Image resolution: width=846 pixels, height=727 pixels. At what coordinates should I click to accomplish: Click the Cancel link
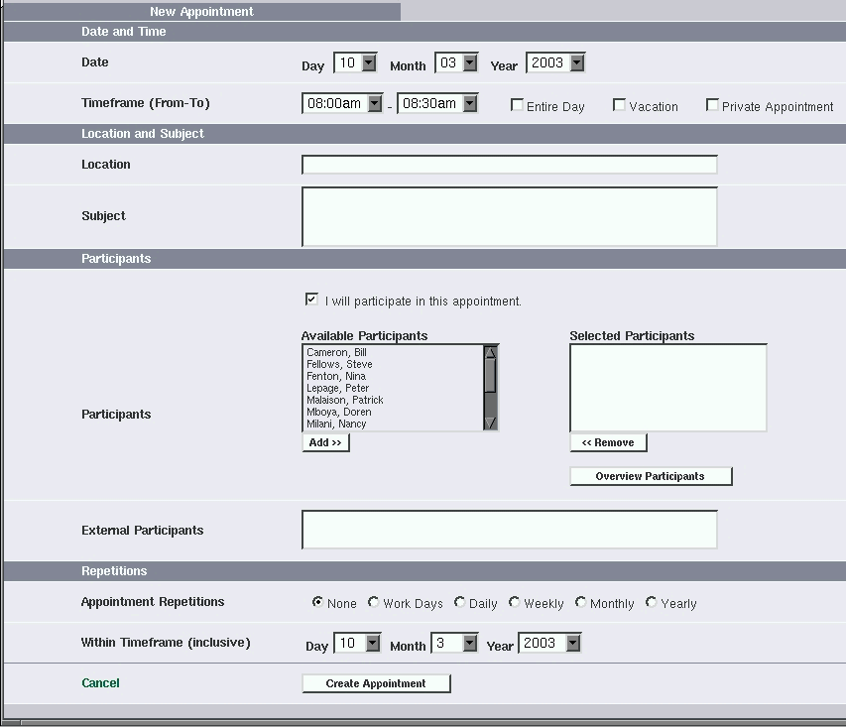click(x=100, y=682)
